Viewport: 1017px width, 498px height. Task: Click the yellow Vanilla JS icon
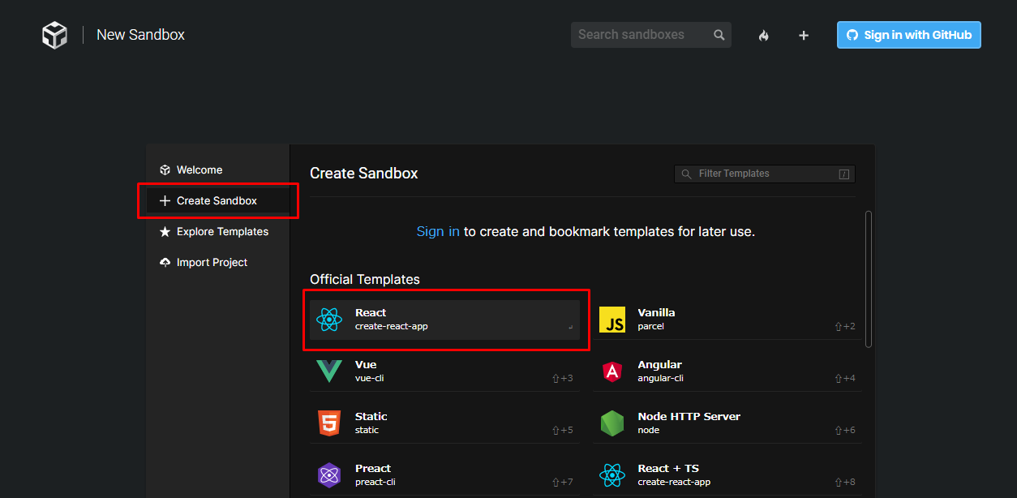point(612,319)
